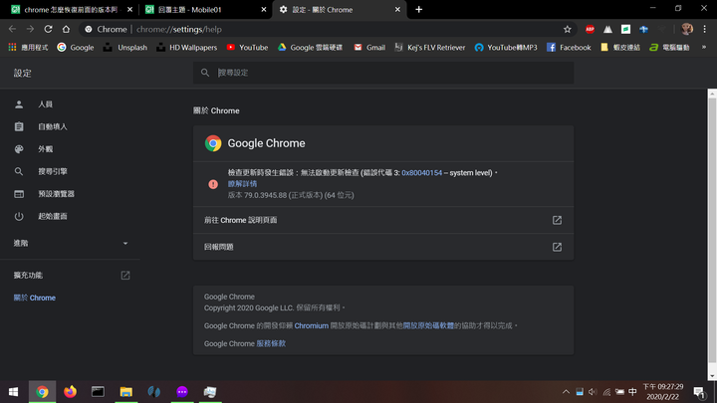Image resolution: width=717 pixels, height=403 pixels.
Task: Open the Unsplash bookmark
Action: click(125, 47)
